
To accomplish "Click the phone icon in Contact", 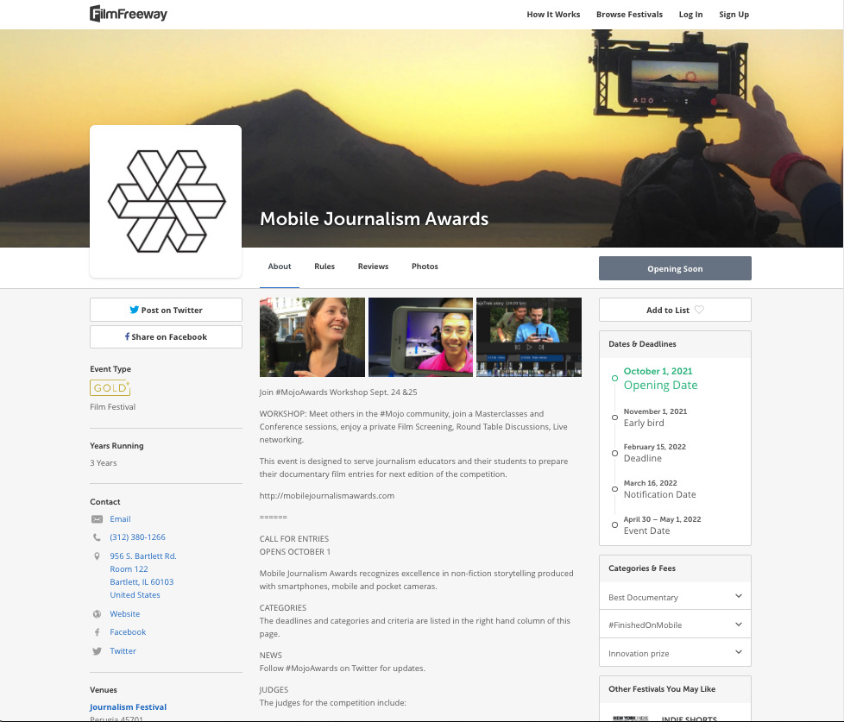I will (97, 537).
